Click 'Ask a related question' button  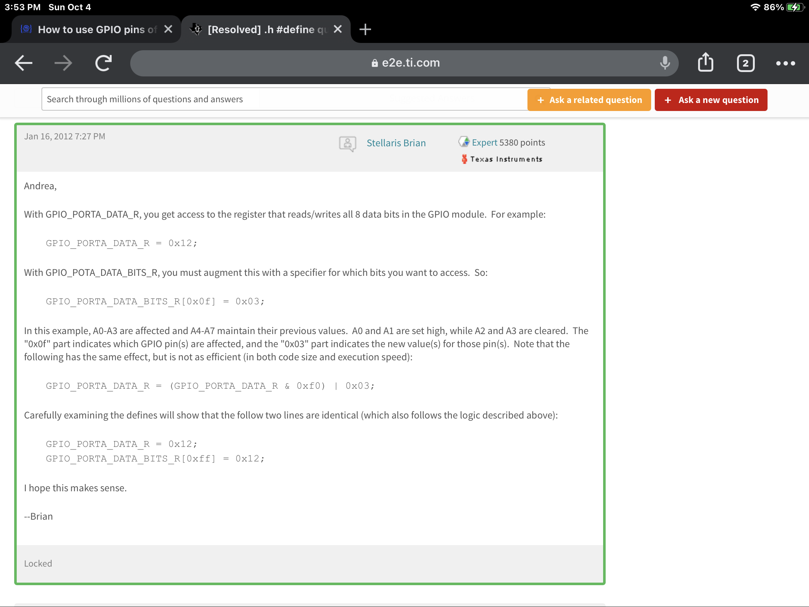589,100
